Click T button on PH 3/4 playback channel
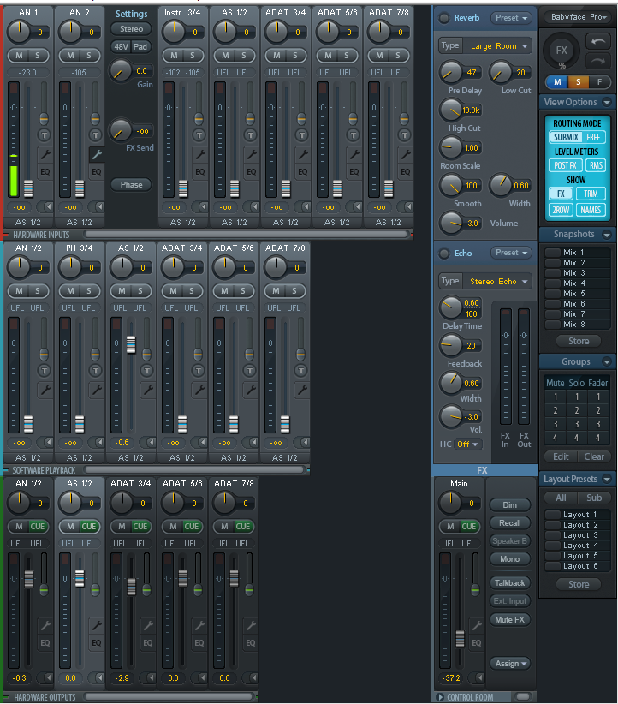 click(95, 370)
